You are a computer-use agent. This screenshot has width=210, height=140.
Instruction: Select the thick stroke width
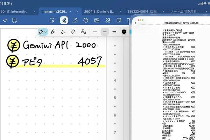(114, 32)
